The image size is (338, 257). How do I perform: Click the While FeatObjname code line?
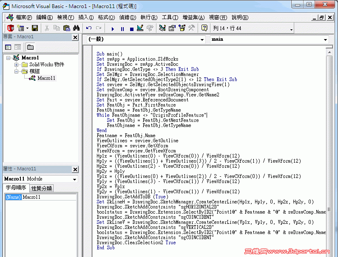[152, 115]
